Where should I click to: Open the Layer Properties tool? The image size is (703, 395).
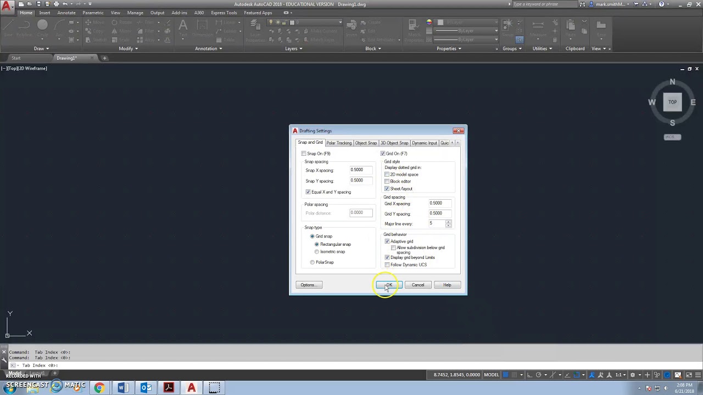255,31
